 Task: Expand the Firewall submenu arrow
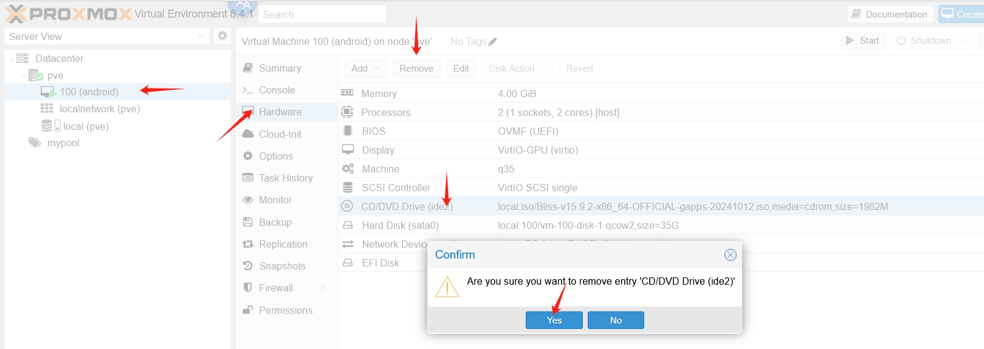323,288
